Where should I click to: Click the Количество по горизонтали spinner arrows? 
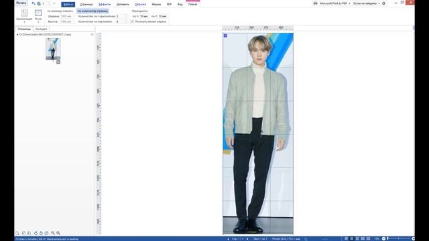click(x=126, y=16)
